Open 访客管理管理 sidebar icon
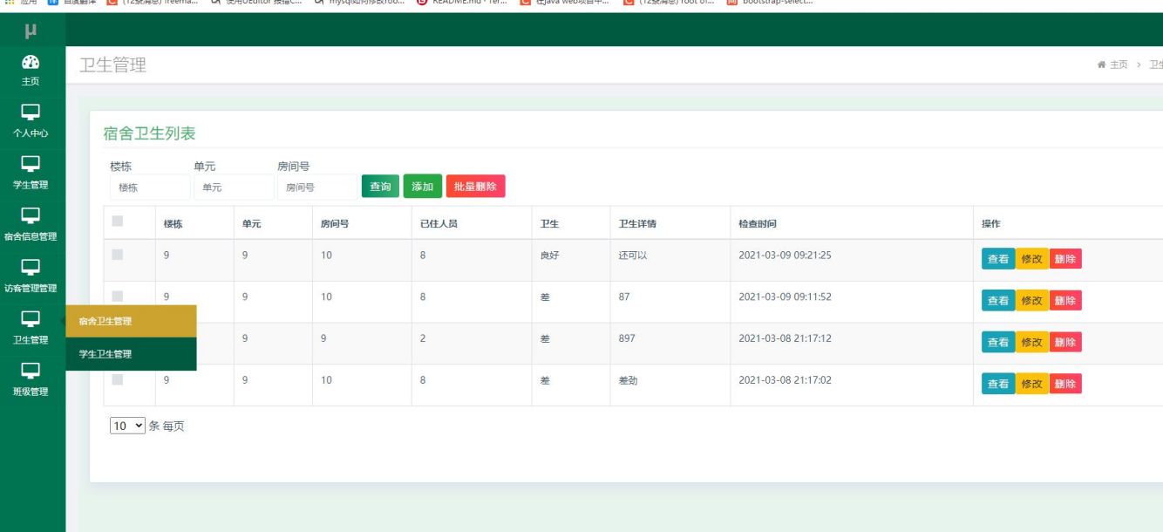1163x532 pixels. click(31, 267)
